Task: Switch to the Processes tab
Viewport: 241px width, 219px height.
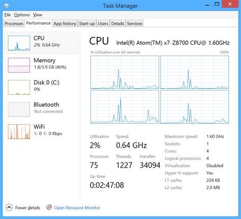Action: pyautogui.click(x=14, y=23)
